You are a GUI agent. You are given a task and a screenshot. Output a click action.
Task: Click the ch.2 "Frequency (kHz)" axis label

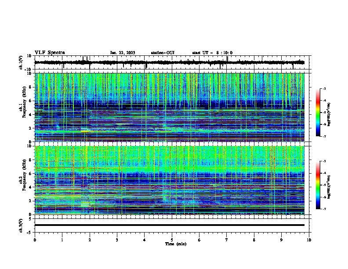click(x=24, y=175)
